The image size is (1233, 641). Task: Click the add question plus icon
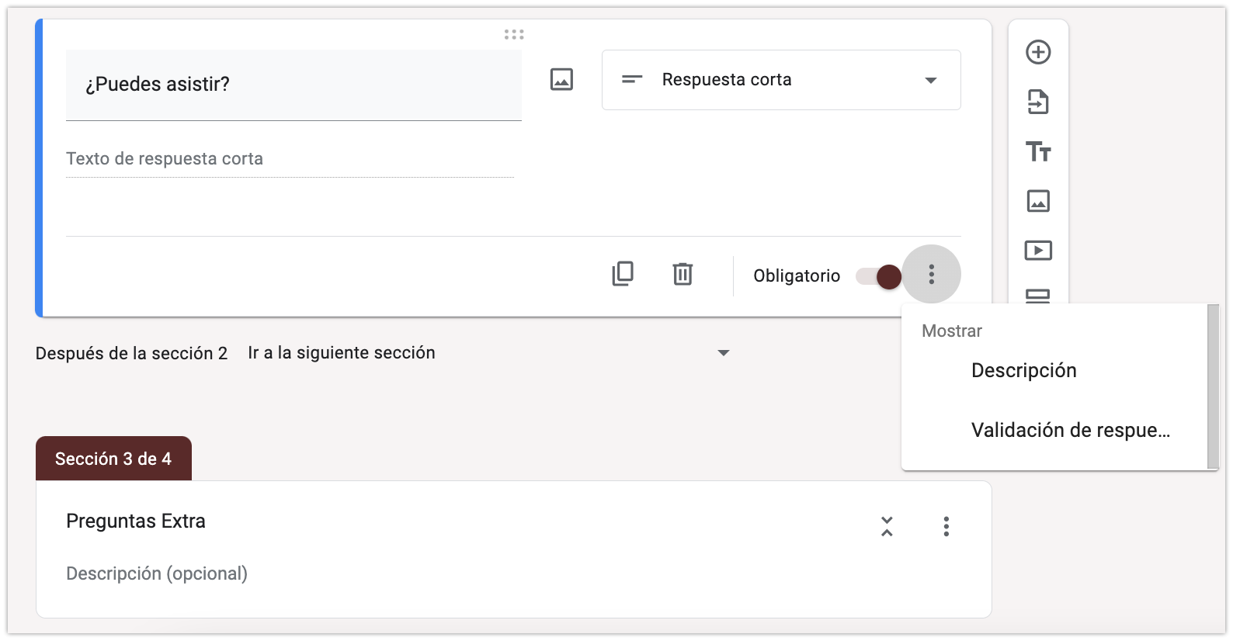tap(1038, 52)
